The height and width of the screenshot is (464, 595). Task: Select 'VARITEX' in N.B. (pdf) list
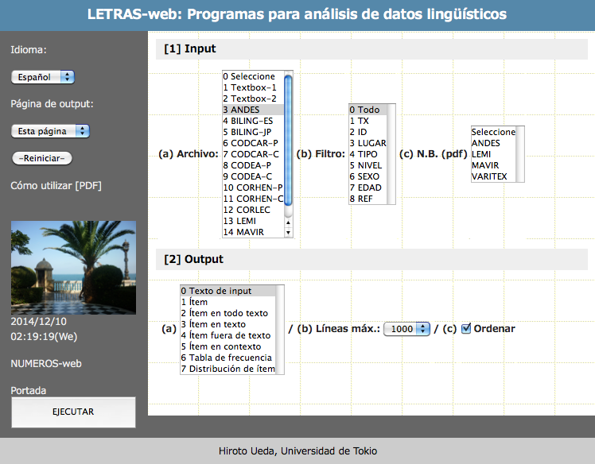tap(493, 176)
